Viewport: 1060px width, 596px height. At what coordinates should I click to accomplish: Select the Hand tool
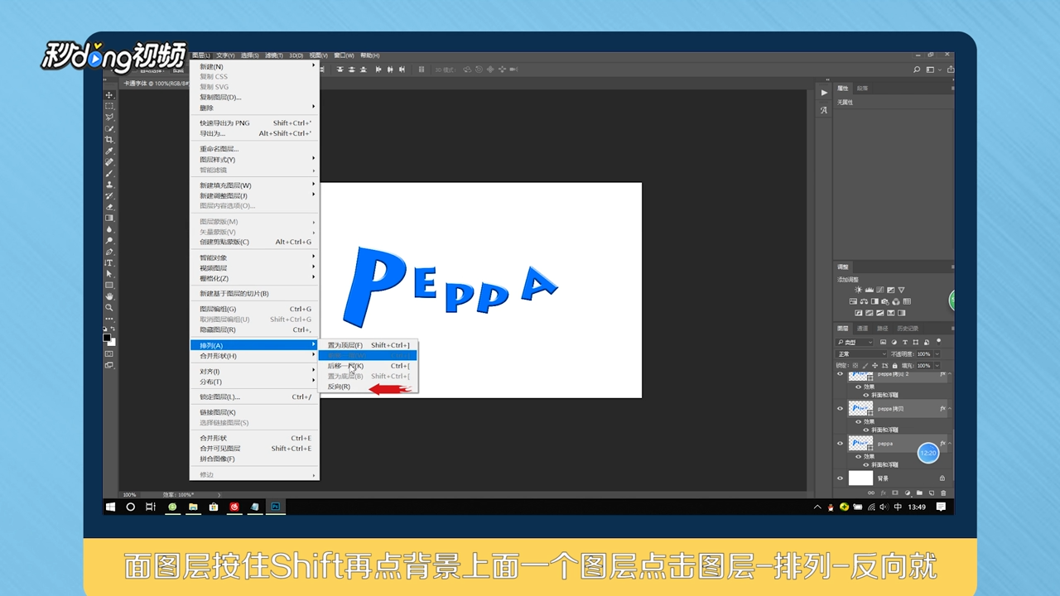[108, 296]
